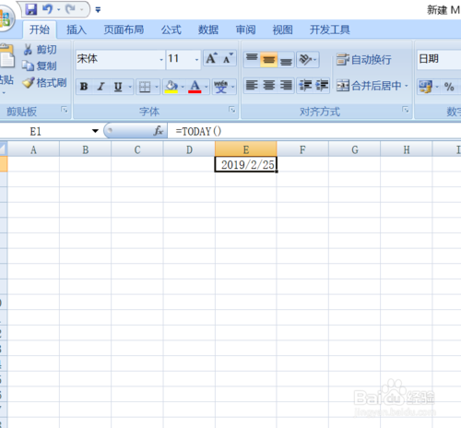Toggle Italic formatting
This screenshot has height=428, width=461.
(100, 87)
